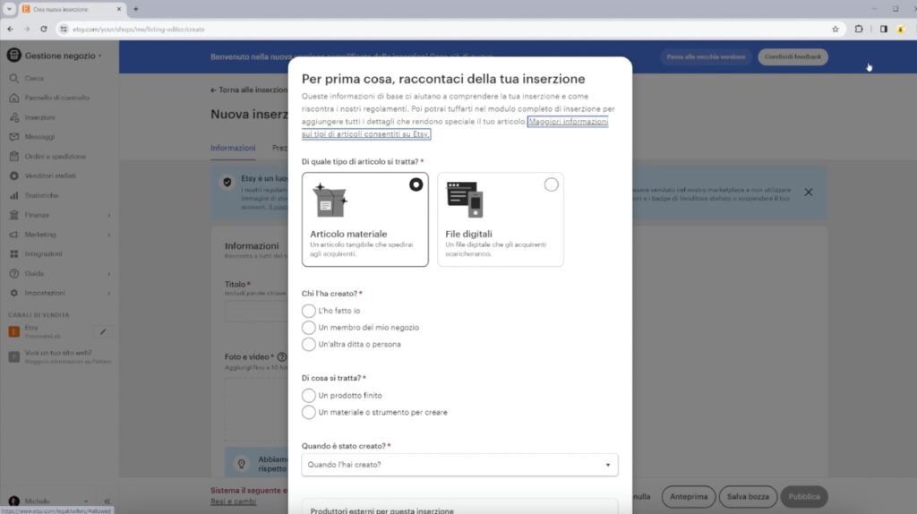Expand the Marketing submenu arrow

108,235
